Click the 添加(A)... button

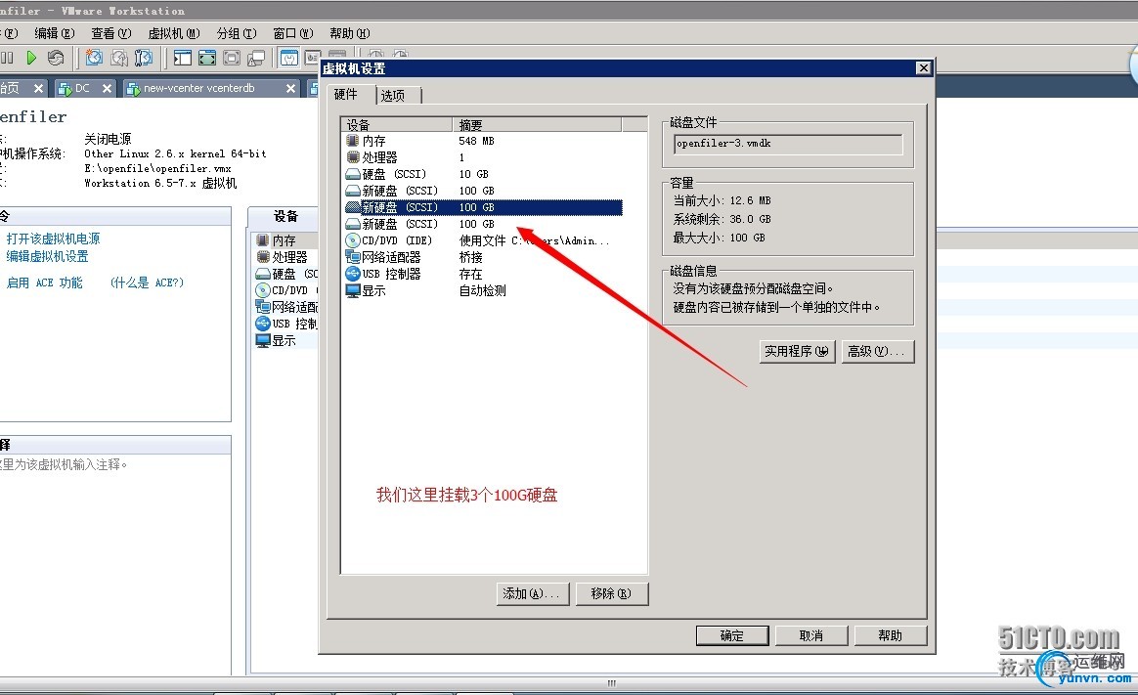coord(533,593)
